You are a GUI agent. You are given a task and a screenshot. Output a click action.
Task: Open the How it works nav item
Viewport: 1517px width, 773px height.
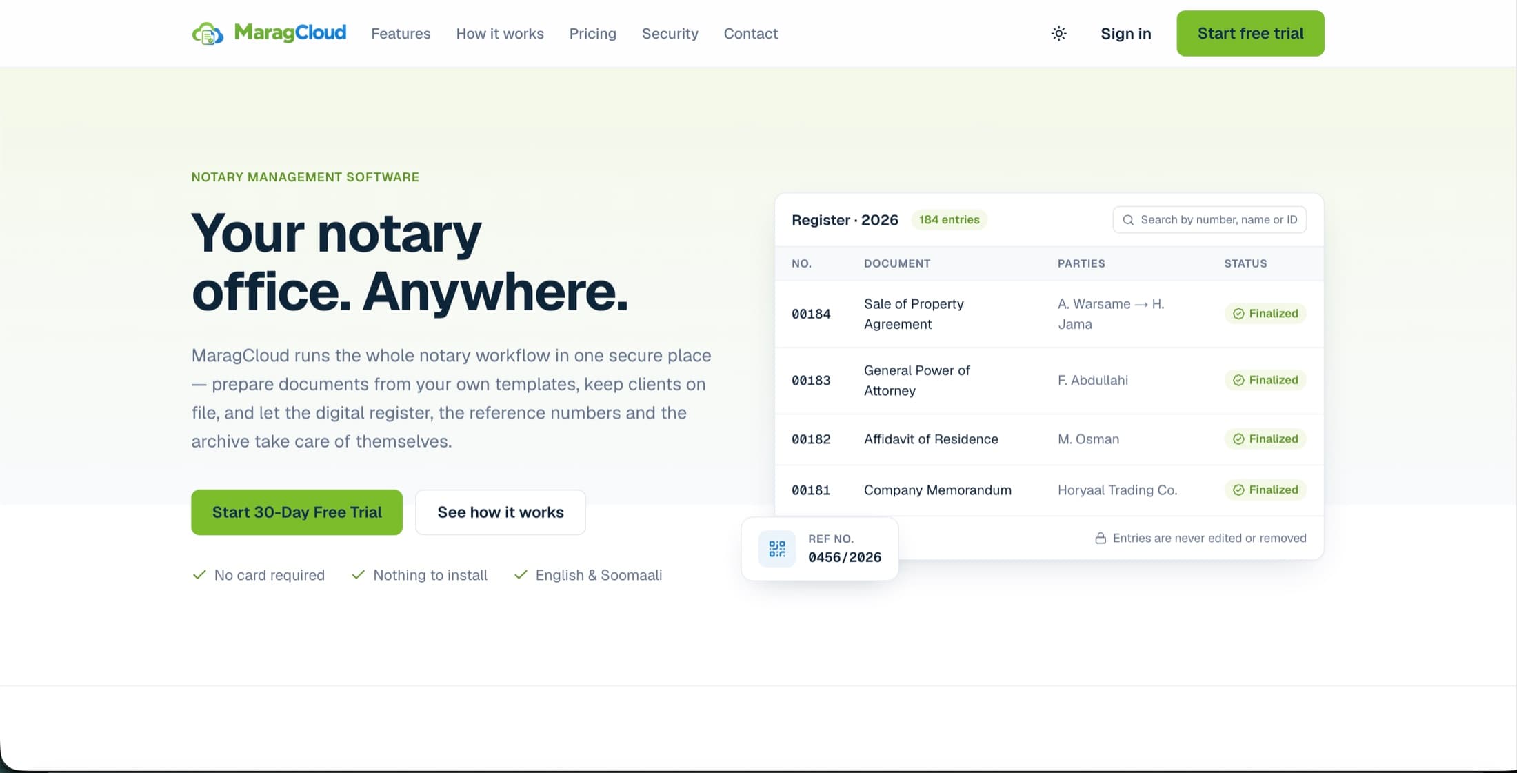pyautogui.click(x=500, y=33)
